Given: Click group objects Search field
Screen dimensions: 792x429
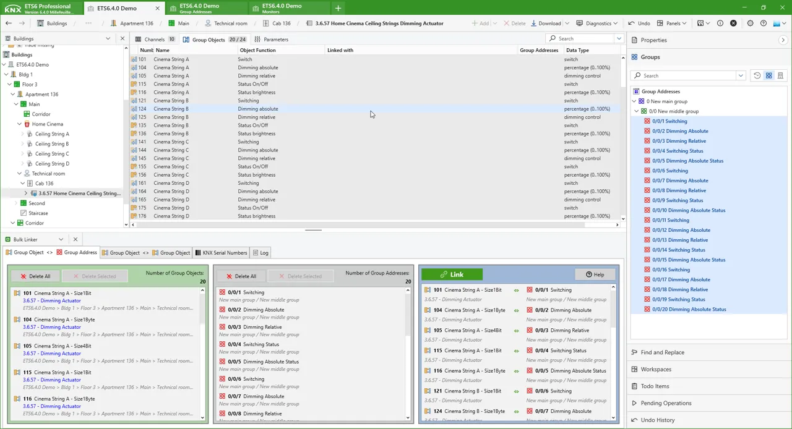Looking at the screenshot, I should [x=580, y=38].
